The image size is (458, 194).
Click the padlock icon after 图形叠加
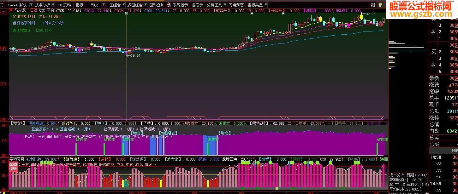click(x=169, y=5)
